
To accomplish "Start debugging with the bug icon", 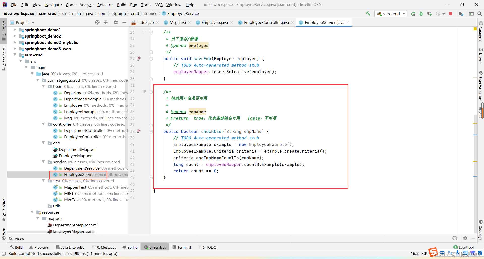I will tap(421, 14).
